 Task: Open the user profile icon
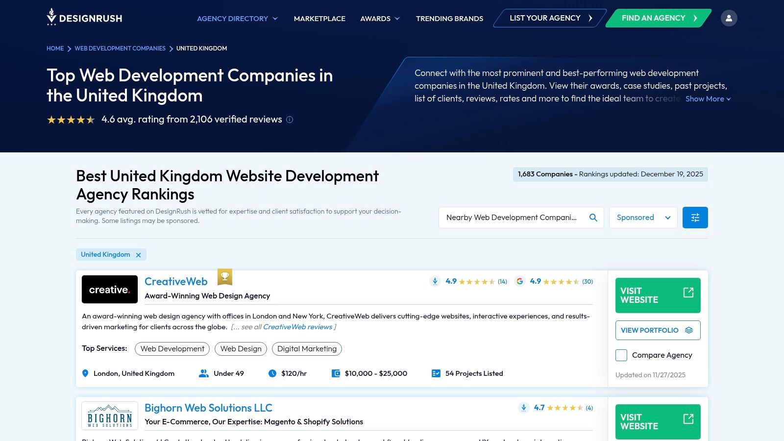[x=729, y=18]
